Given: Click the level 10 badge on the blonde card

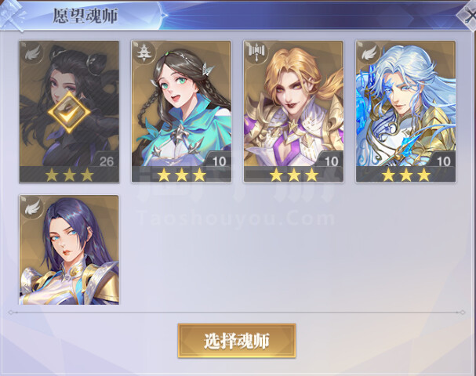Looking at the screenshot, I should pyautogui.click(x=331, y=161).
